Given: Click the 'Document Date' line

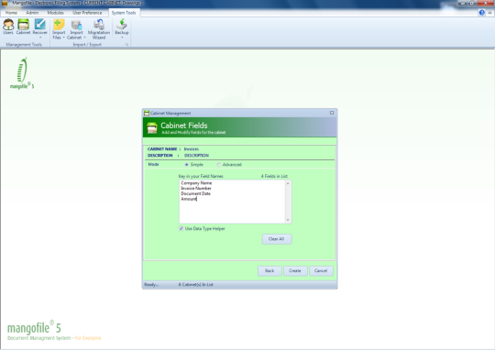Looking at the screenshot, I should (196, 193).
